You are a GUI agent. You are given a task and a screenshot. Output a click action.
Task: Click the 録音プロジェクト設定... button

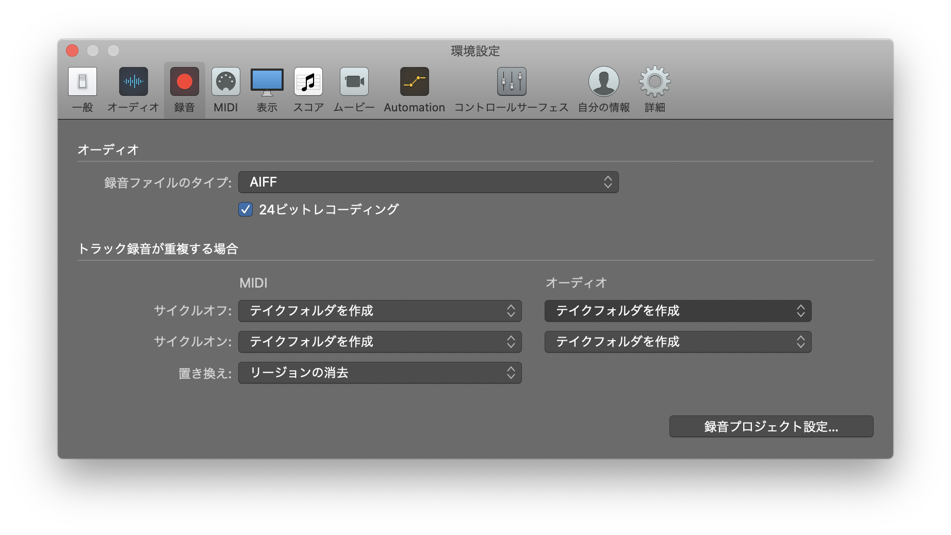pos(771,426)
